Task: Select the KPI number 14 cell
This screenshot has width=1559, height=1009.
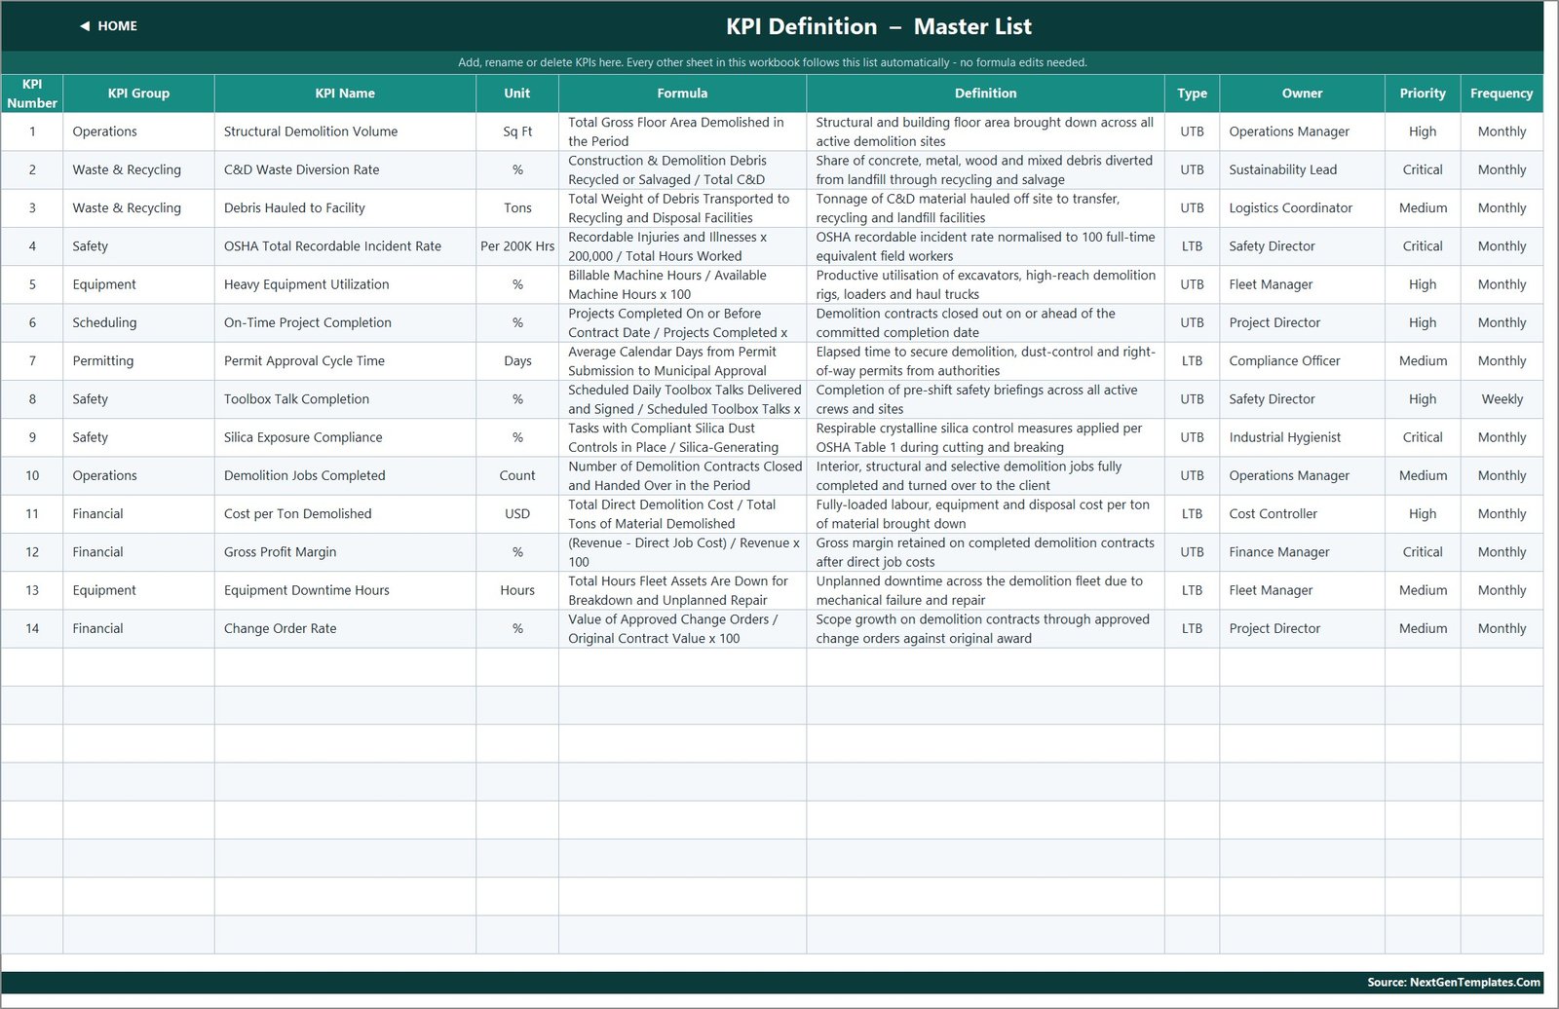Action: pos(32,628)
